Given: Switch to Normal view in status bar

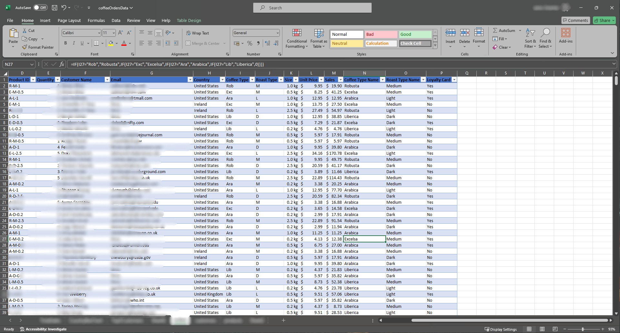Looking at the screenshot, I should click(529, 329).
